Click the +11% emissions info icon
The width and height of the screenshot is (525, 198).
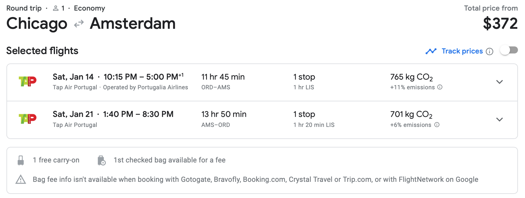click(440, 87)
